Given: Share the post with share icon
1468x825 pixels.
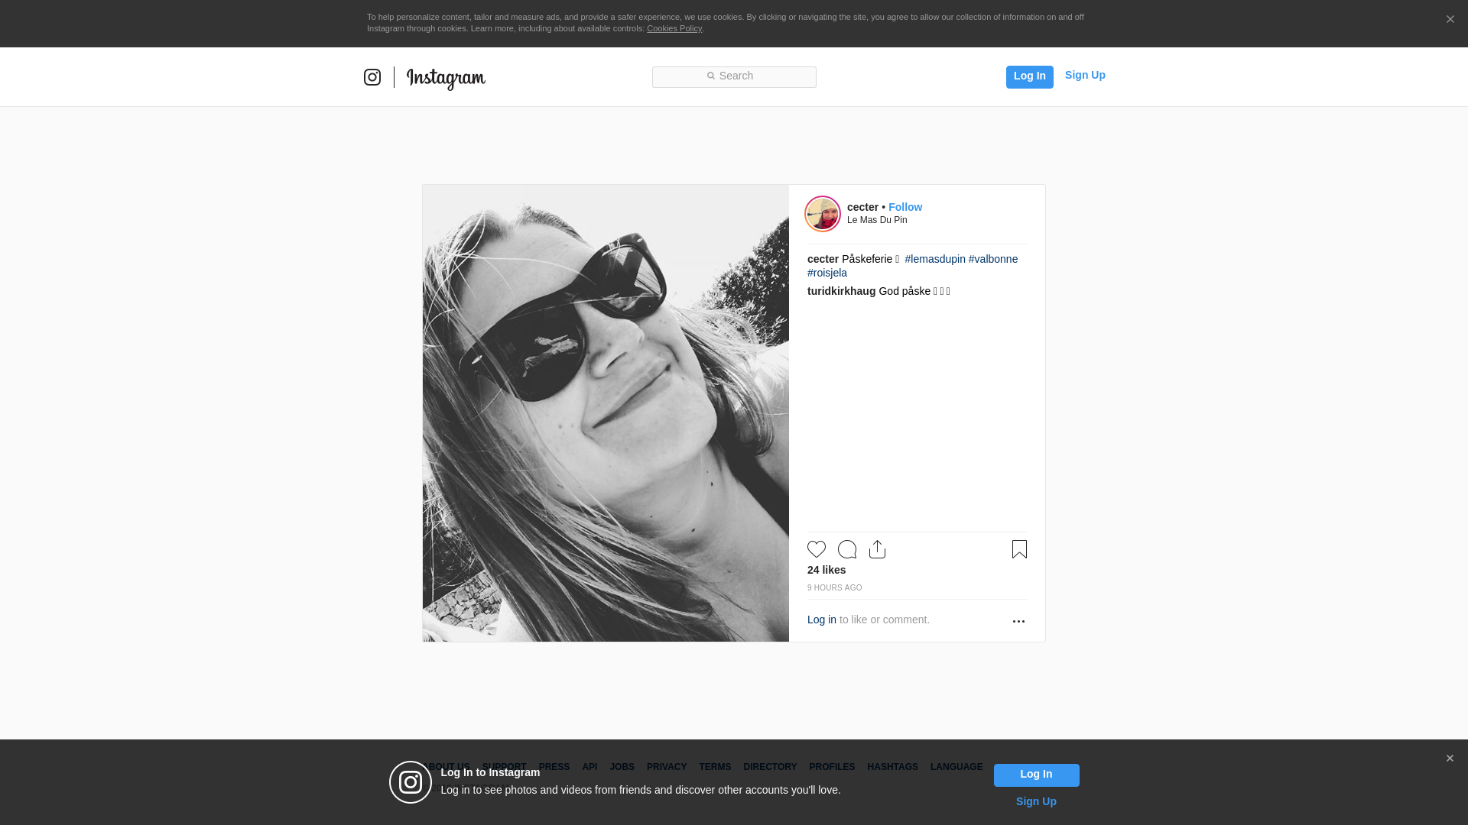Looking at the screenshot, I should click(x=878, y=549).
